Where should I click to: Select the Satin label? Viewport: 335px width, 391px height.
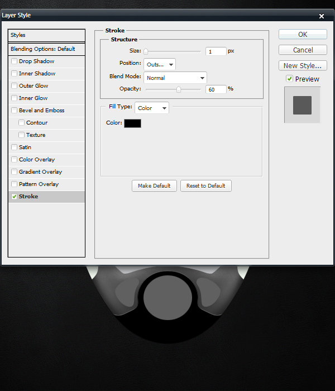[25, 147]
